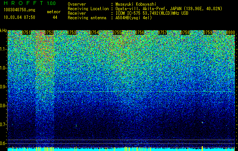
Task: Click the bright meteor echo near 0759
Action: [203, 122]
